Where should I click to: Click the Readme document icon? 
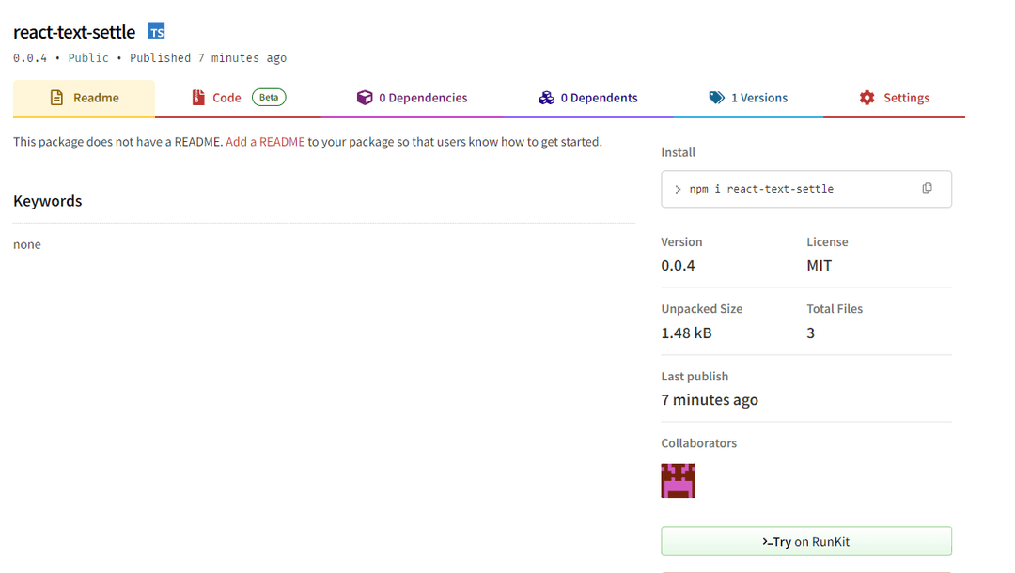tap(57, 98)
